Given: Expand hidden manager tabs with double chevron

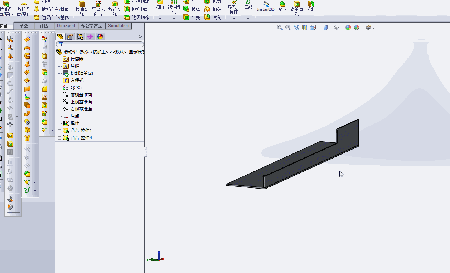Looking at the screenshot, I should 140,36.
